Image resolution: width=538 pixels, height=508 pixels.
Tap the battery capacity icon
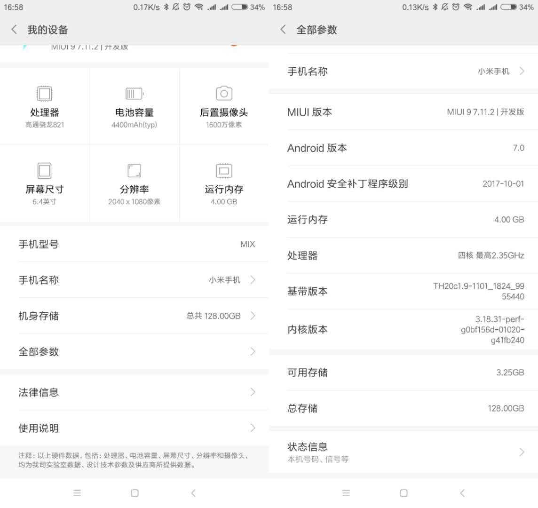[134, 94]
